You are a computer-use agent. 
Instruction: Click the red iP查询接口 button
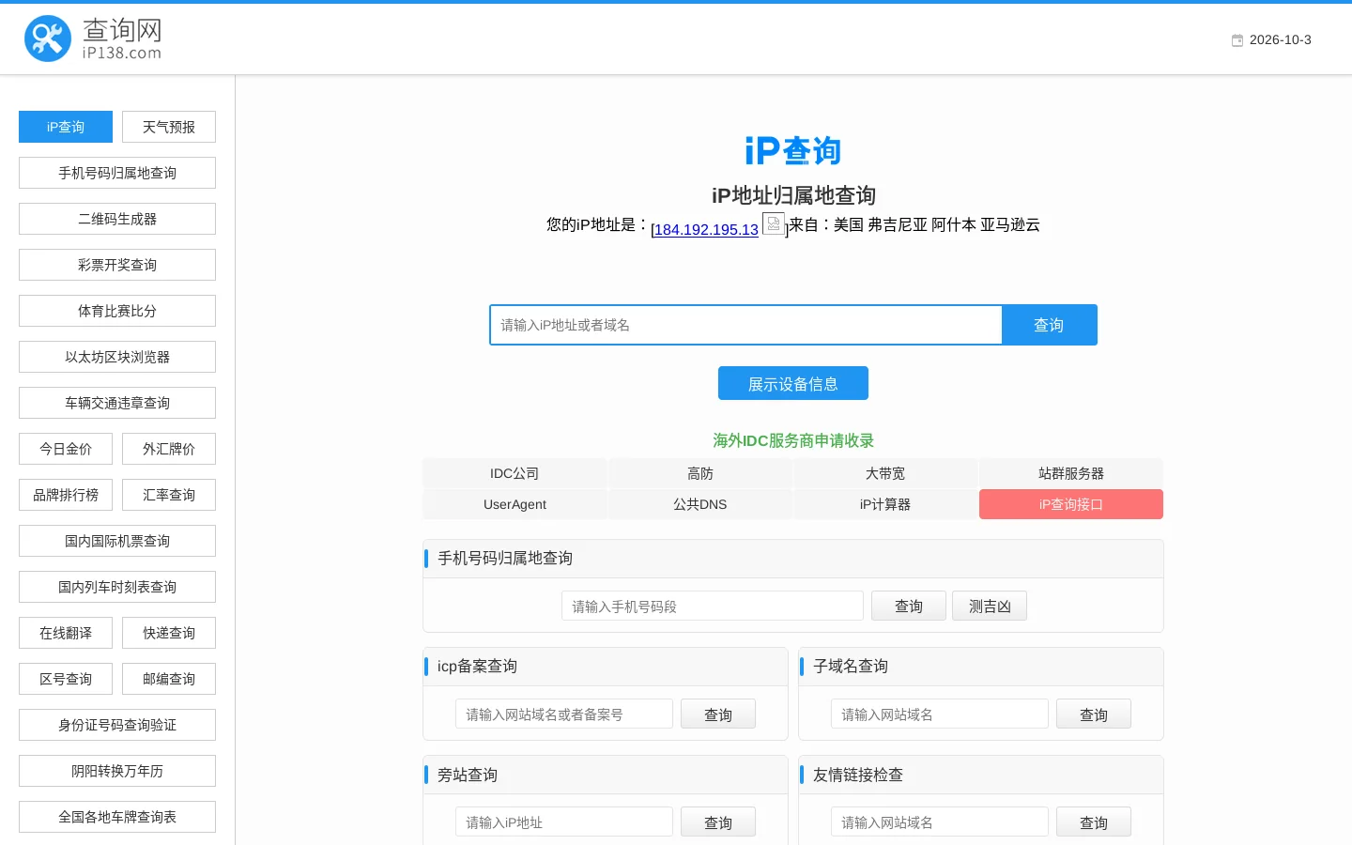click(x=1071, y=504)
